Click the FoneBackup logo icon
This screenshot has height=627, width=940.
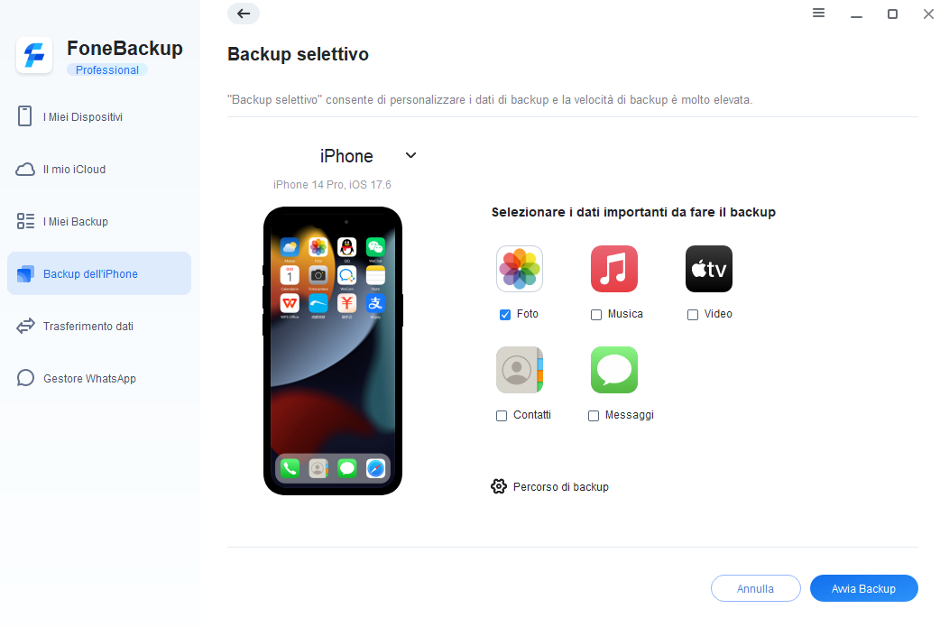coord(34,56)
